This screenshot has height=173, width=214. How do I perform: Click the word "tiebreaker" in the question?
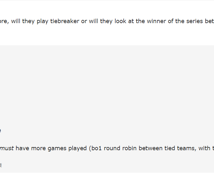point(65,22)
